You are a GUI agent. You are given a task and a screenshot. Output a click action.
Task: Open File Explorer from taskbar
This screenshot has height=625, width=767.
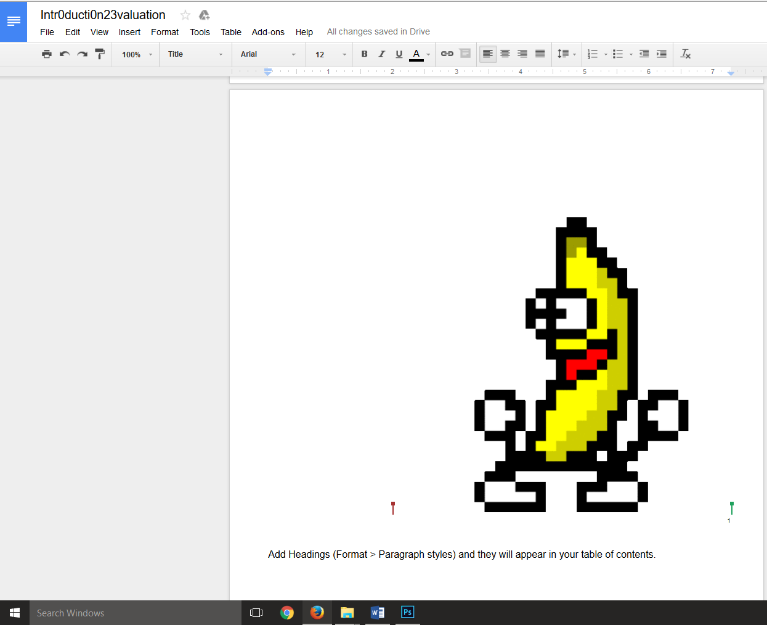coord(347,613)
